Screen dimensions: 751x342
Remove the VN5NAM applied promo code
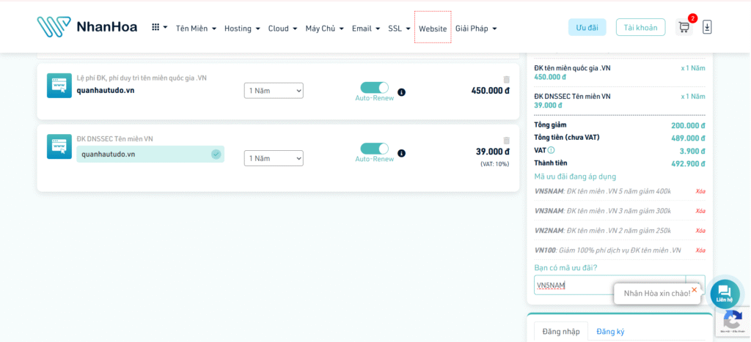700,191
